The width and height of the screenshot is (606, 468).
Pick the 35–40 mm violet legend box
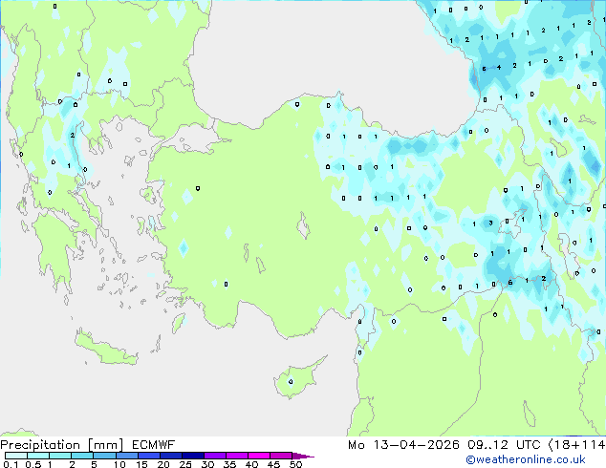tap(236, 456)
